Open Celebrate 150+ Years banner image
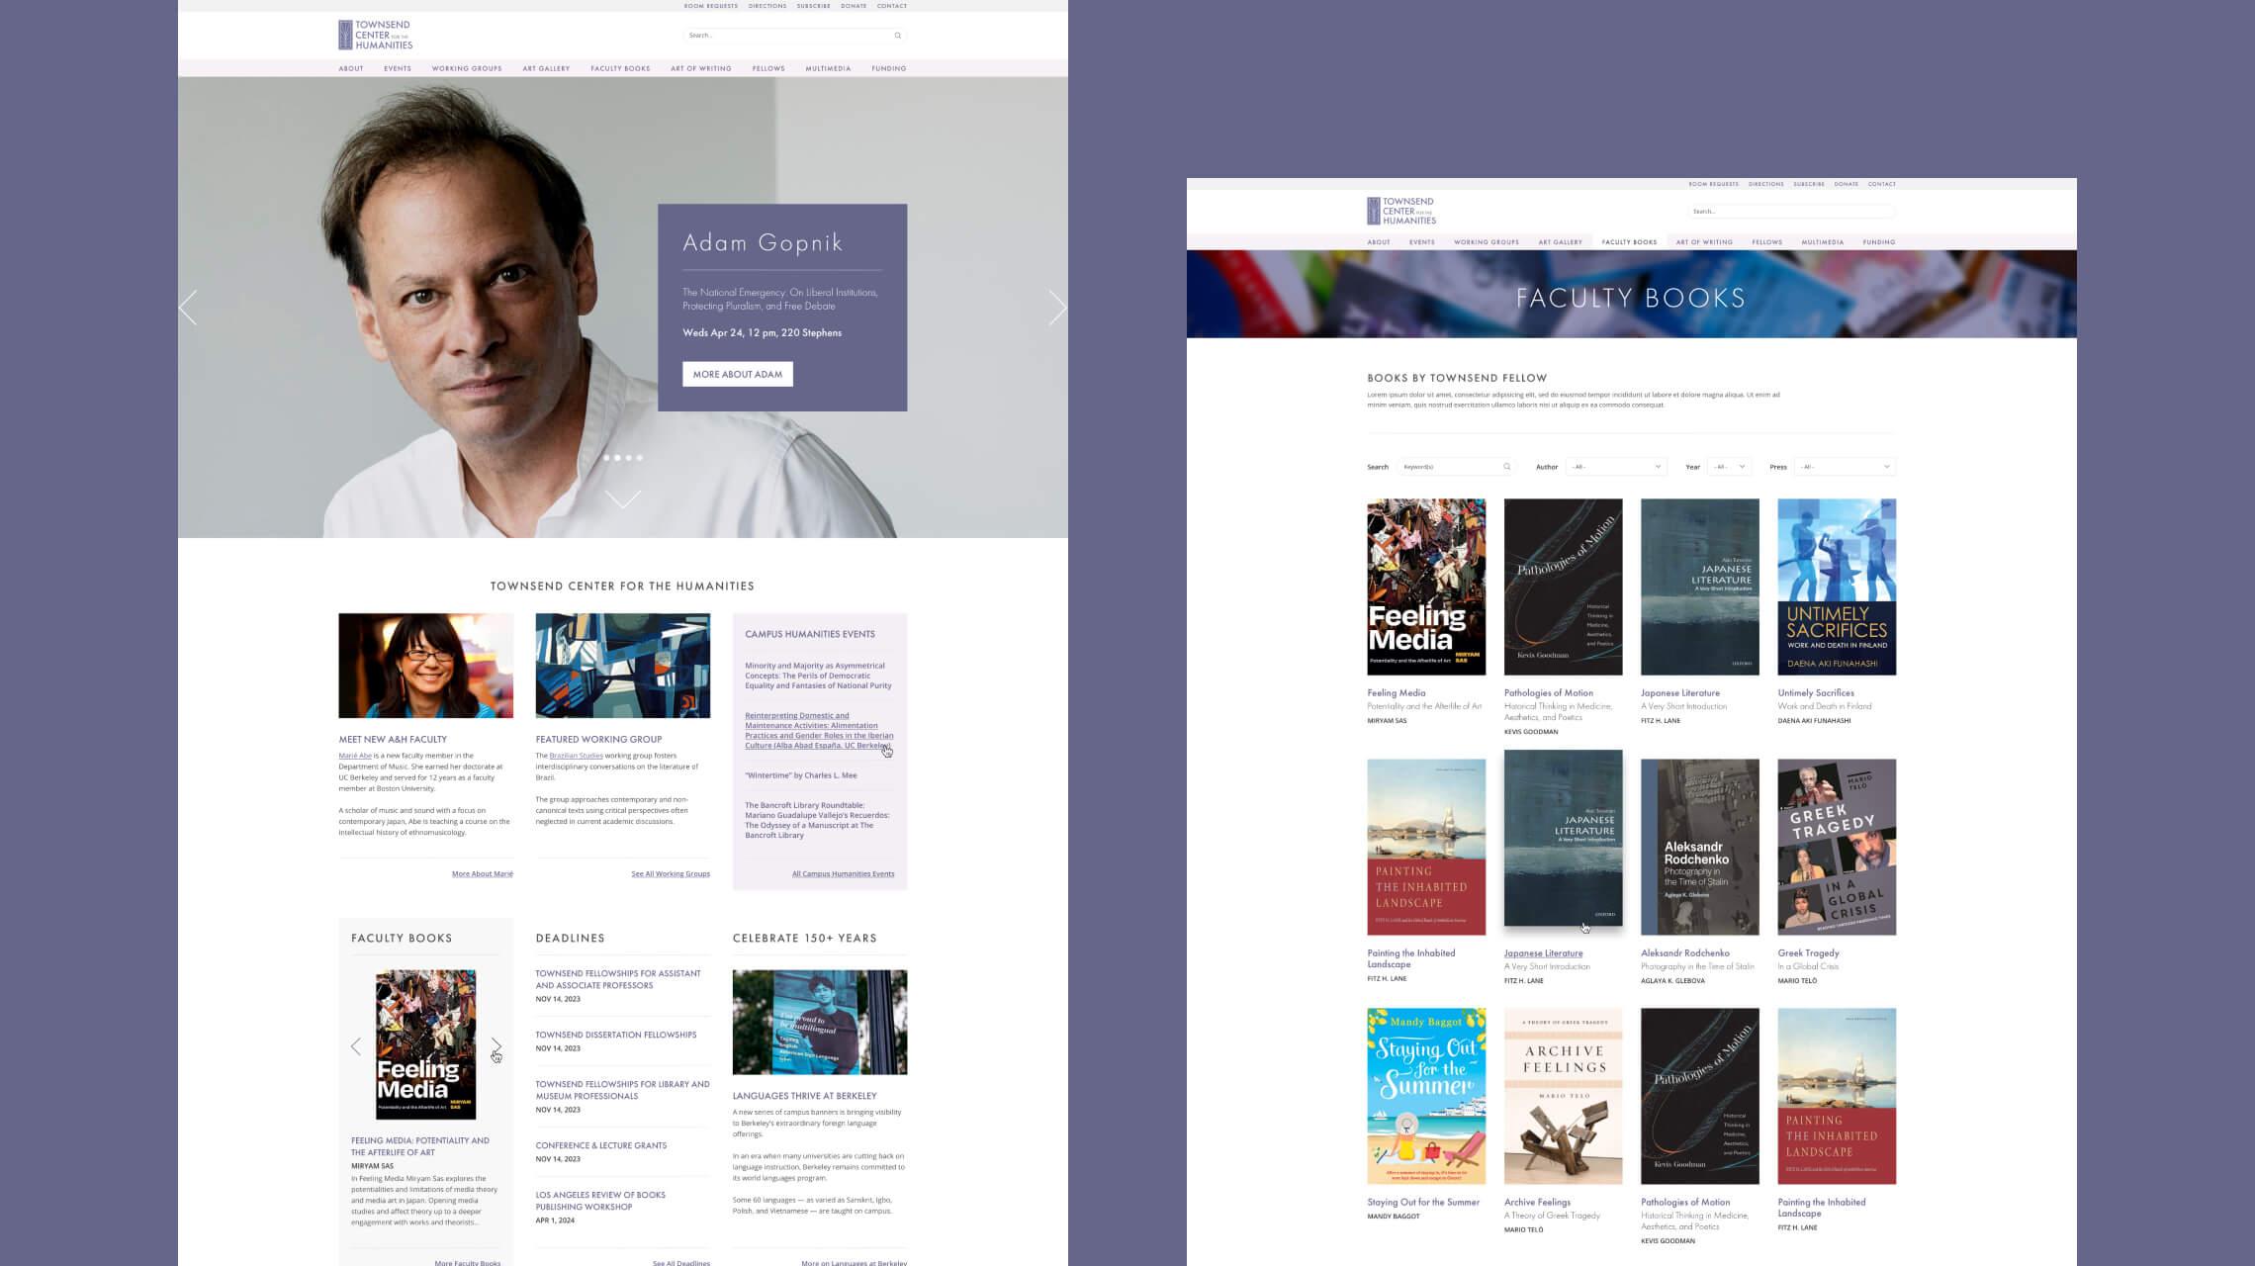Viewport: 2255px width, 1266px height. (x=820, y=1022)
